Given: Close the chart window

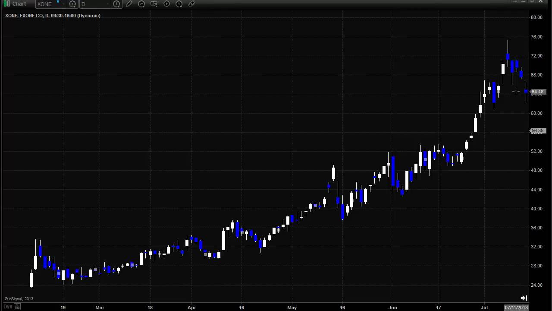Looking at the screenshot, I should tap(540, 1).
